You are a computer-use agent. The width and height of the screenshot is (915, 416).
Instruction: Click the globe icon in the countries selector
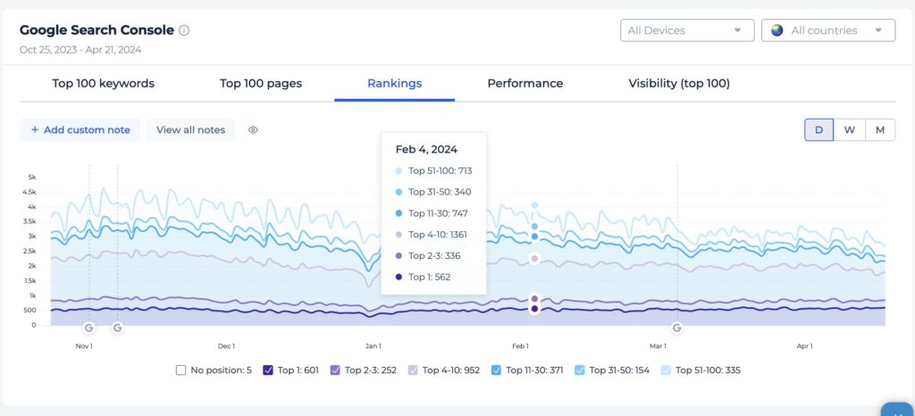[x=776, y=30]
